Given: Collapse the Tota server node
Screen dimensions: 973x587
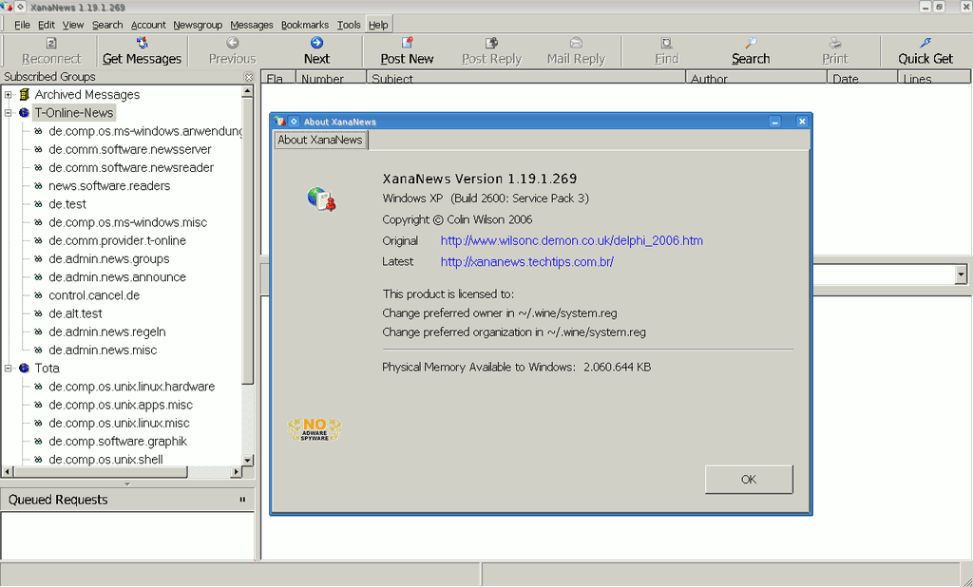Looking at the screenshot, I should (x=9, y=369).
